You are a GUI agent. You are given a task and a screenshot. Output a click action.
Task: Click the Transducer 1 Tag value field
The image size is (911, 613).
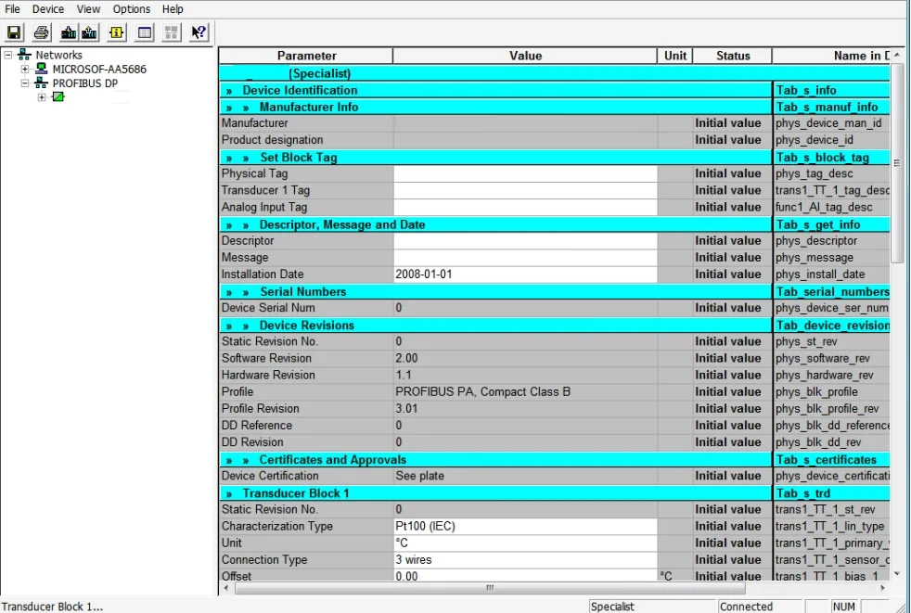point(525,191)
